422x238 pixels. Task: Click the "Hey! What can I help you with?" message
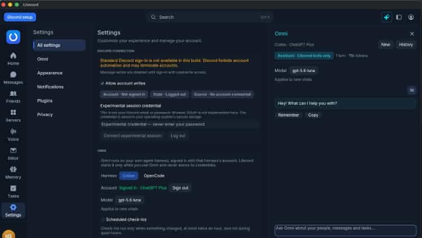345,104
